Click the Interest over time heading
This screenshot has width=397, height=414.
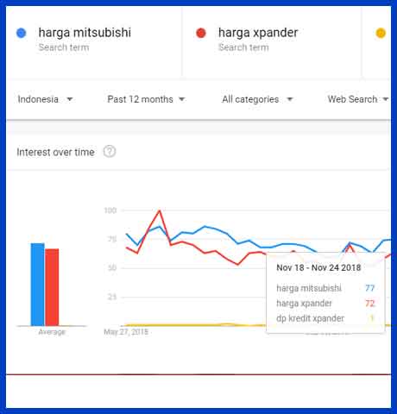55,152
